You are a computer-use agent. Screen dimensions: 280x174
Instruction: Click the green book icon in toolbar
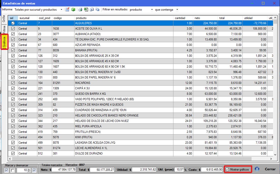click(73, 9)
